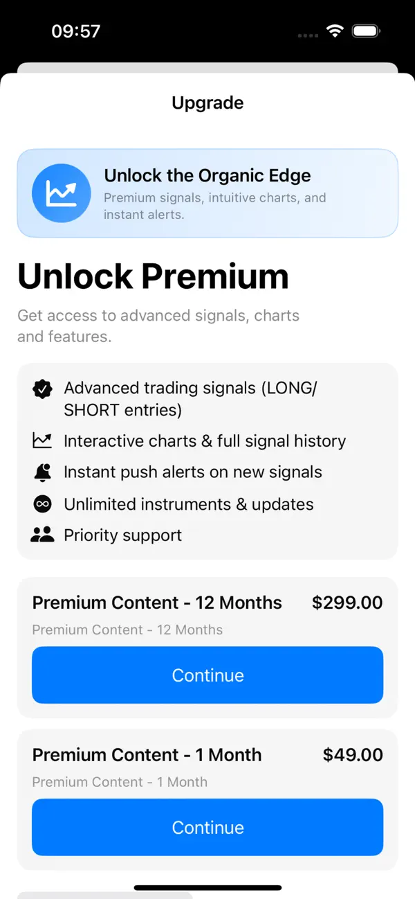Tap the infinity icon for Unlimited instruments

pyautogui.click(x=42, y=504)
